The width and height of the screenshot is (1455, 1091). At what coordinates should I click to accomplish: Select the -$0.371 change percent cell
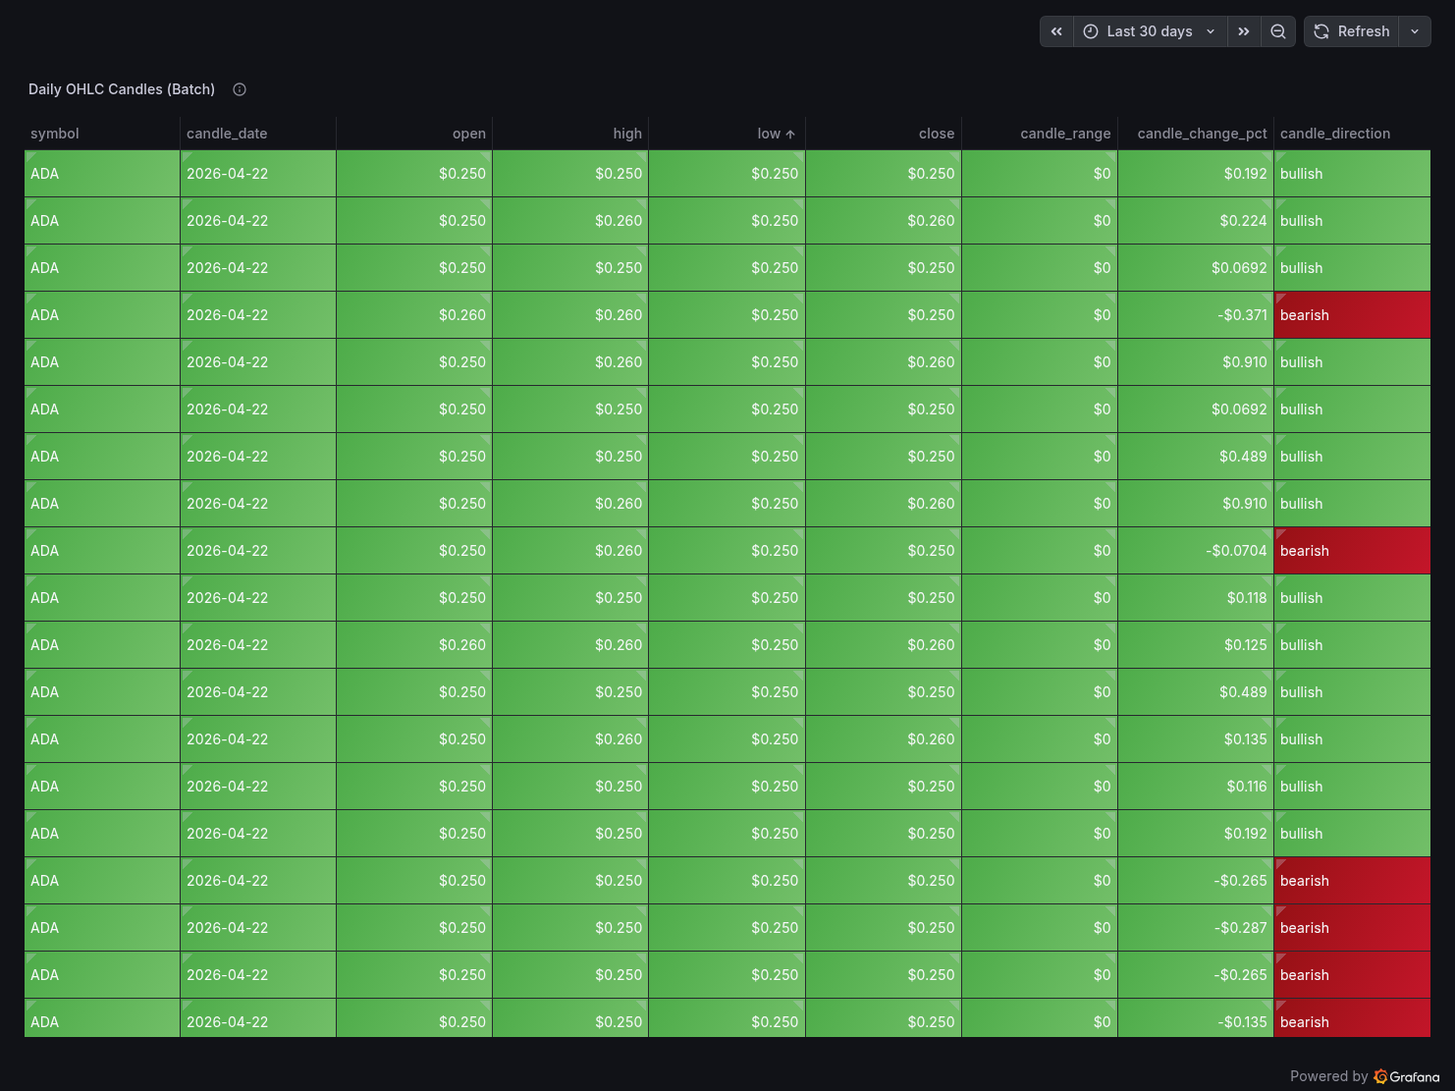click(1196, 315)
